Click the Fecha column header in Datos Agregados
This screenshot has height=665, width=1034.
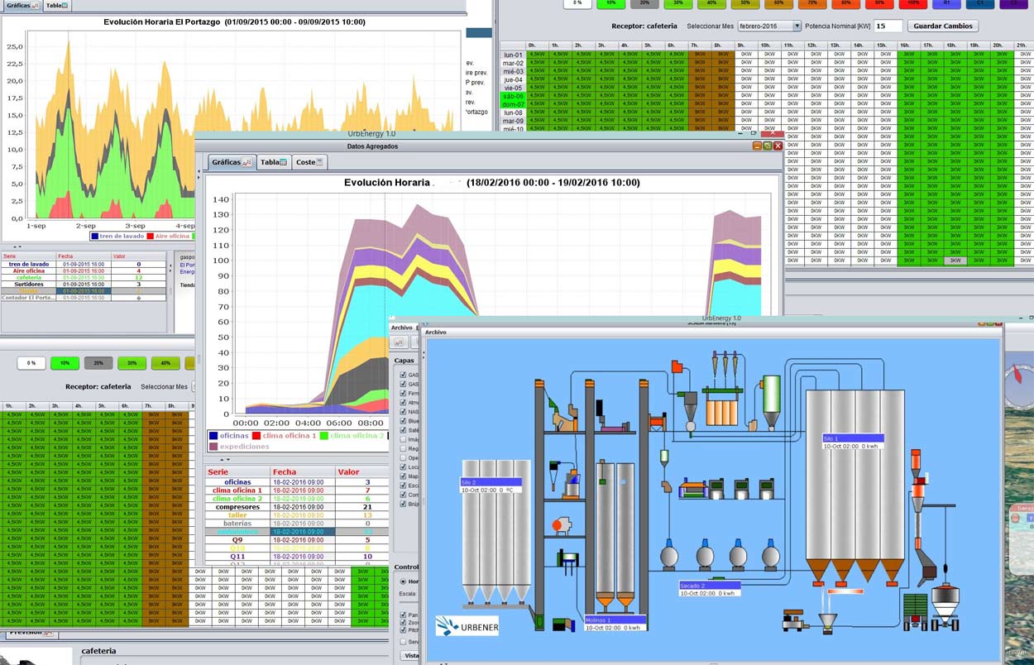click(303, 472)
